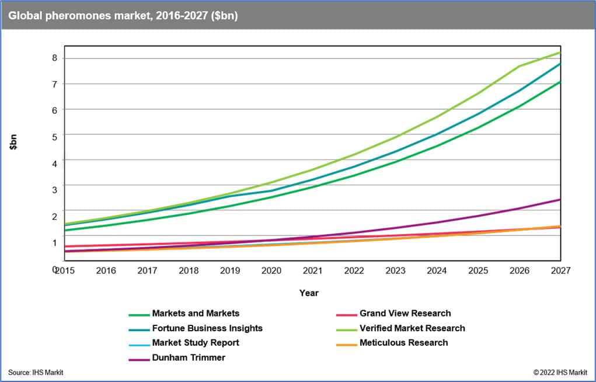
Task: Click the Market Study Report legend swatch
Action: [x=138, y=343]
